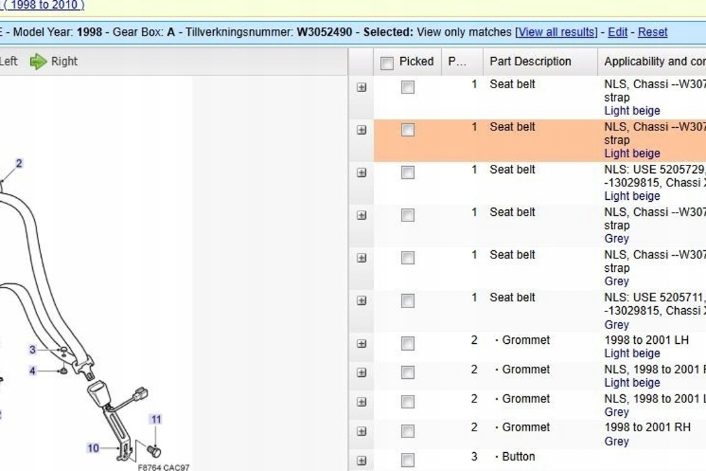Click diagram code F8764 CAC97
This screenshot has height=471, width=706.
click(163, 468)
